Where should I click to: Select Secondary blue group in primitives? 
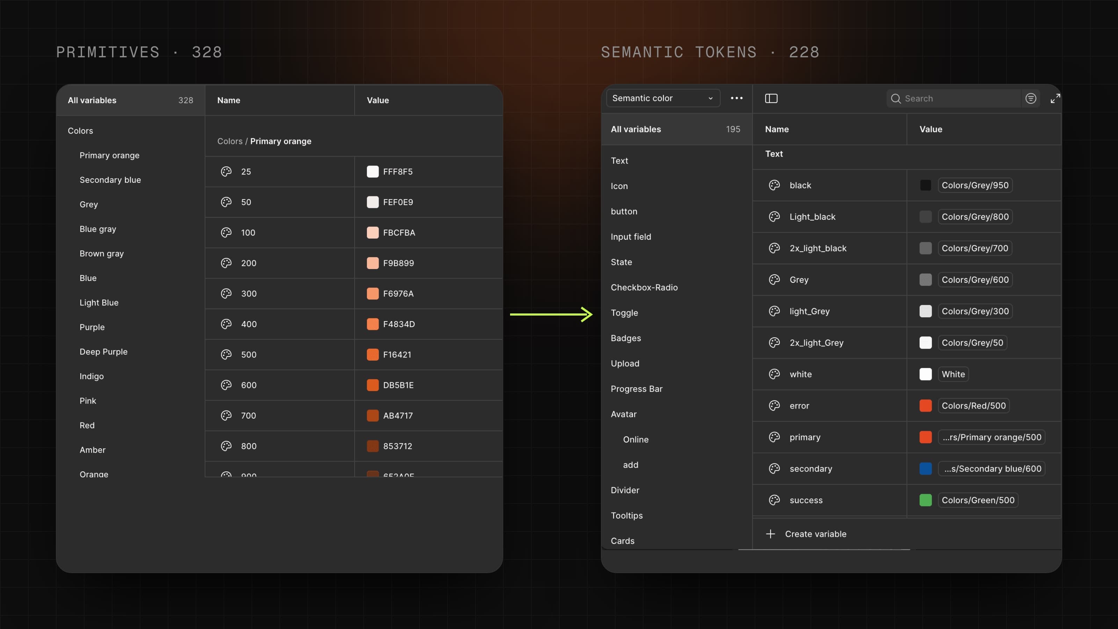click(x=110, y=180)
